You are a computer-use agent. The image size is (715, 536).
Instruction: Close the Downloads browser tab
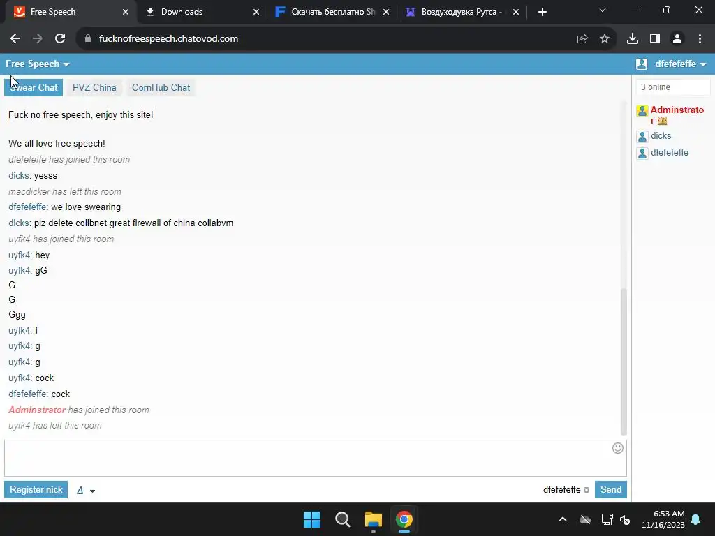(x=256, y=12)
